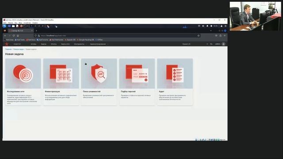Open the Задачи menu item

tap(43, 44)
